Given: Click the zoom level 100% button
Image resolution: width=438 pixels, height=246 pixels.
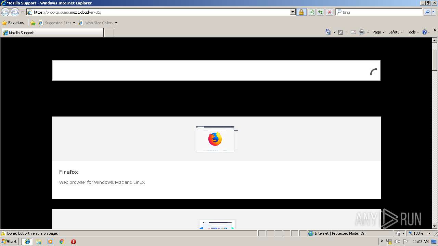Looking at the screenshot, I should pyautogui.click(x=416, y=234).
